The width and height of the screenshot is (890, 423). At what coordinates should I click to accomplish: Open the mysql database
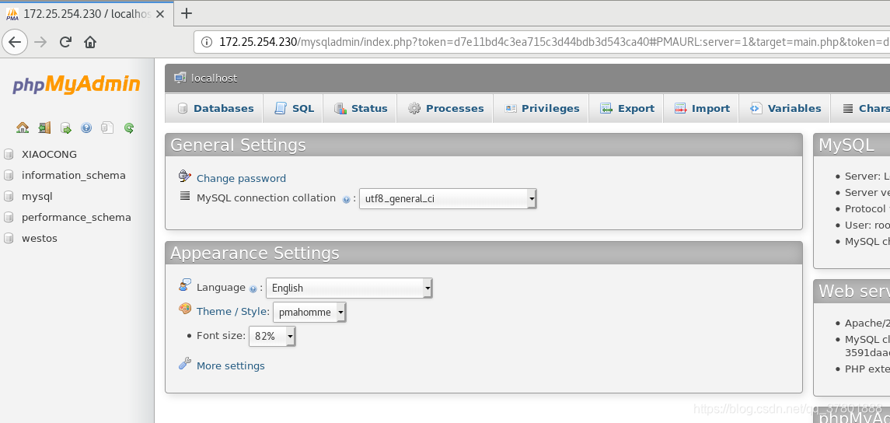(x=37, y=196)
